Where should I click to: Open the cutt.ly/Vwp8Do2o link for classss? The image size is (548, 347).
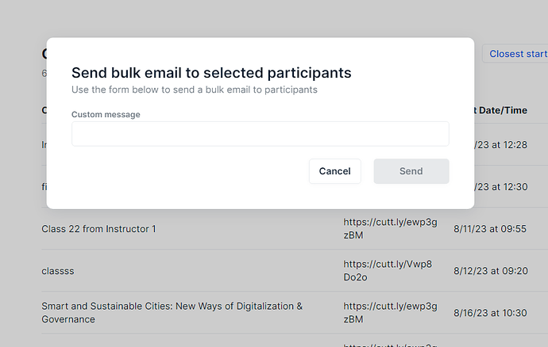click(390, 270)
